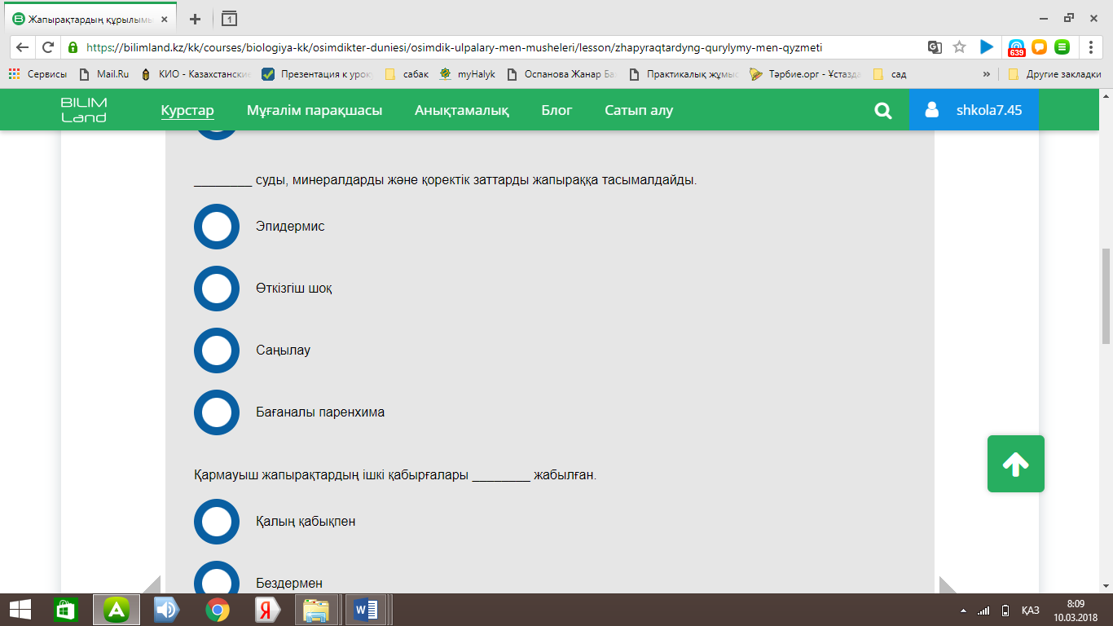Image resolution: width=1113 pixels, height=626 pixels.
Task: Go to the Блог section
Action: (x=557, y=111)
